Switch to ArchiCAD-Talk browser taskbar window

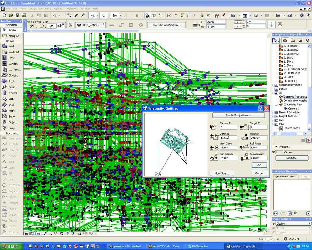click(166, 247)
